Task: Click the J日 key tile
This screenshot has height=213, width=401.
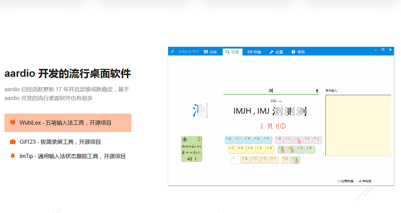Action: point(291,150)
